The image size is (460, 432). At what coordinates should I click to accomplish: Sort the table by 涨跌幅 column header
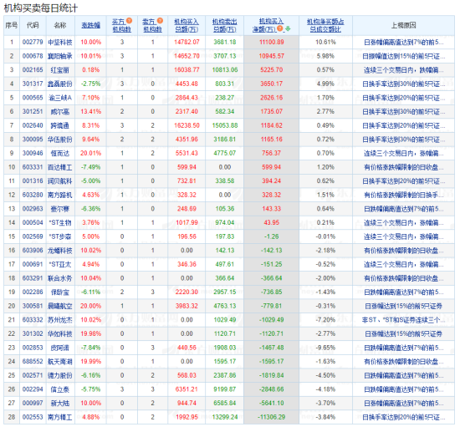click(91, 26)
